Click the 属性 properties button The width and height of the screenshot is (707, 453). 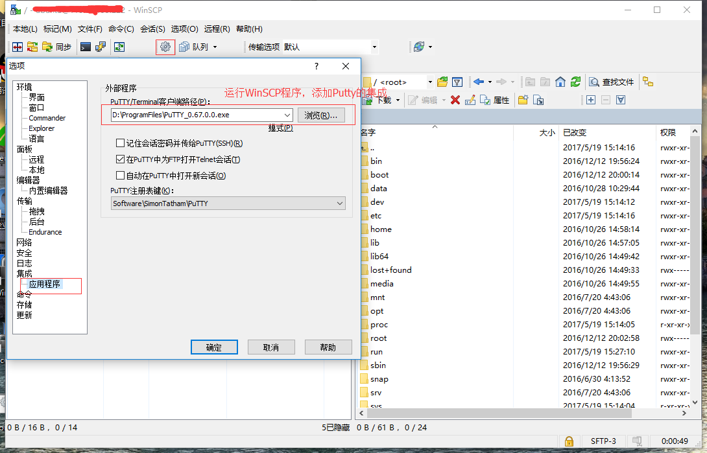coord(495,100)
